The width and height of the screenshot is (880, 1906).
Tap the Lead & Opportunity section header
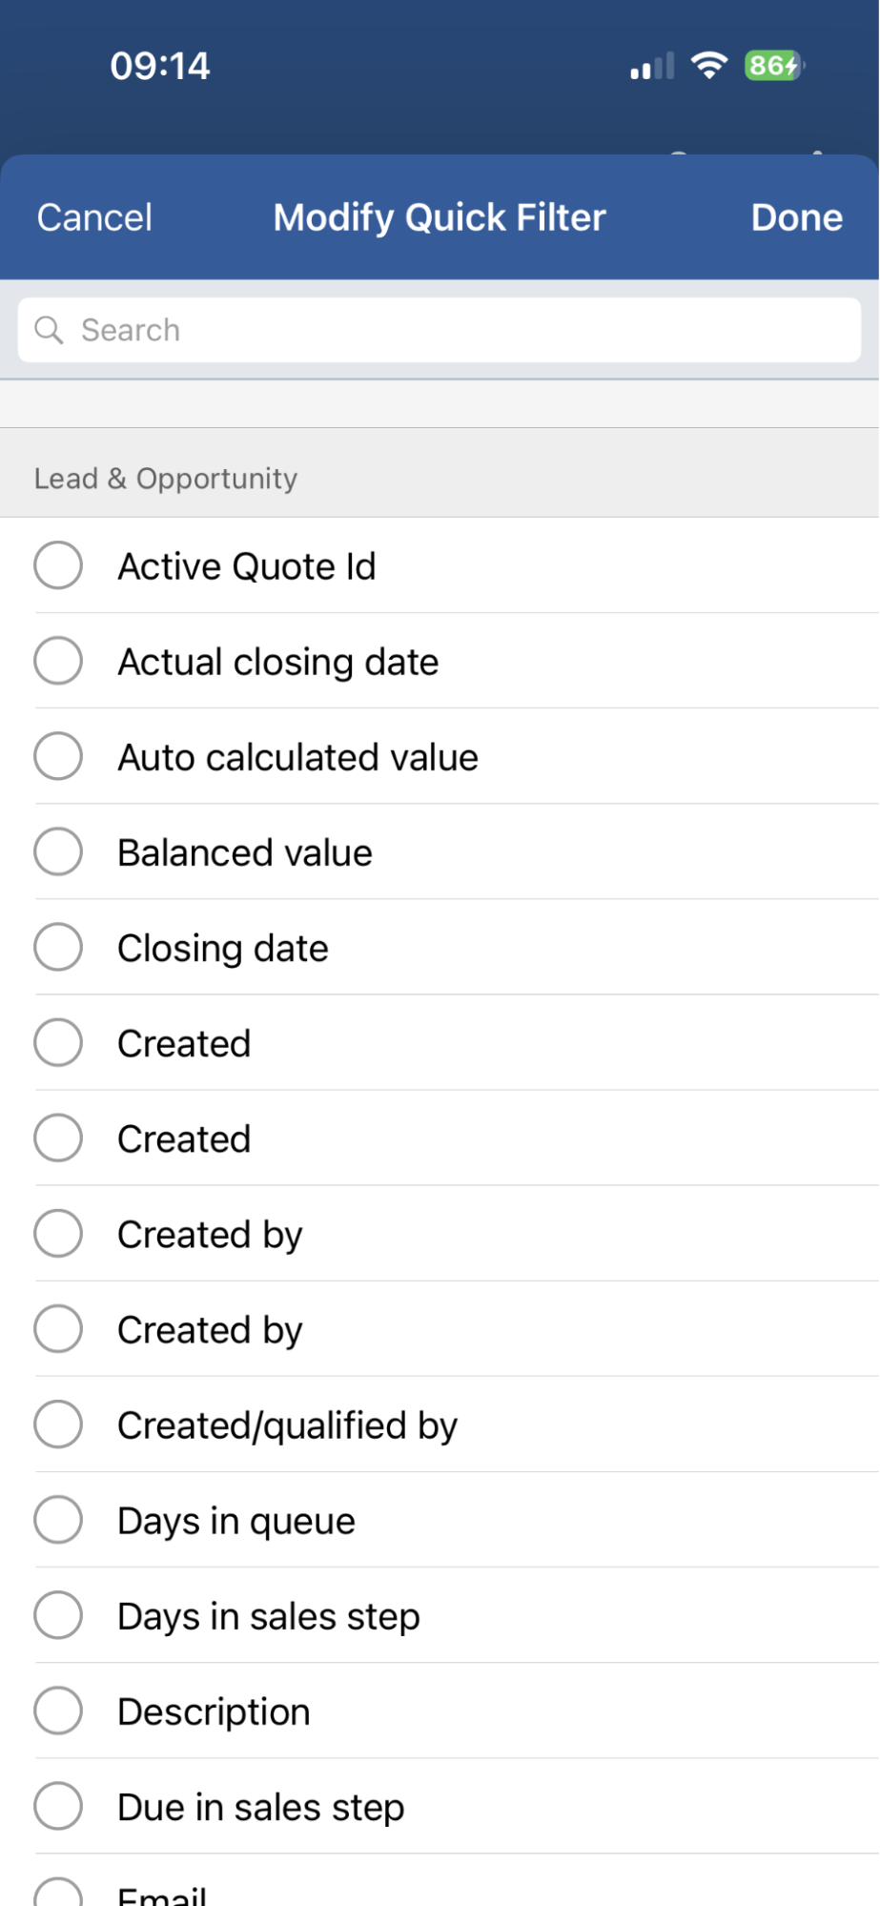coord(166,478)
